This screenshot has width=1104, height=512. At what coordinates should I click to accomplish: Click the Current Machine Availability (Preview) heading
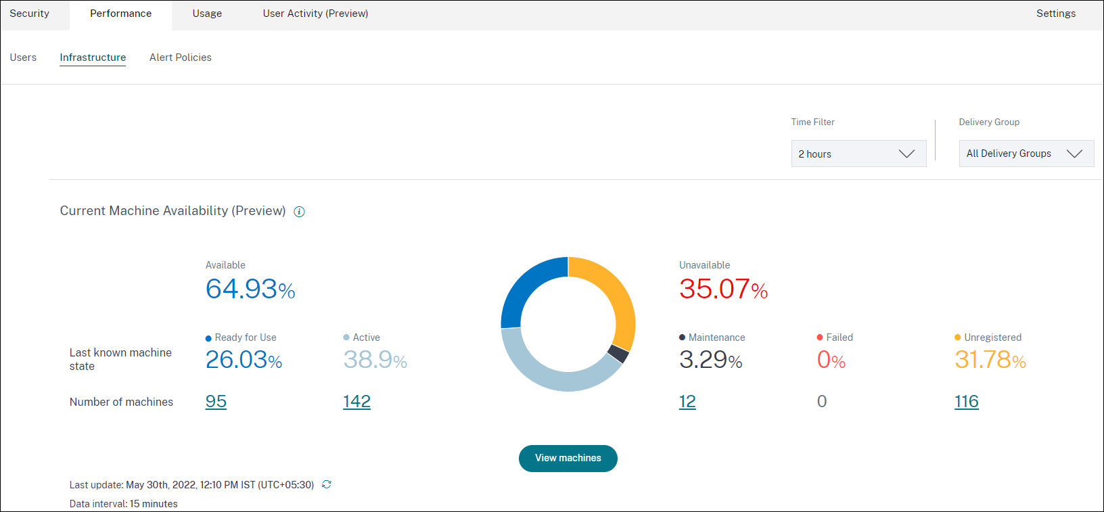point(172,211)
